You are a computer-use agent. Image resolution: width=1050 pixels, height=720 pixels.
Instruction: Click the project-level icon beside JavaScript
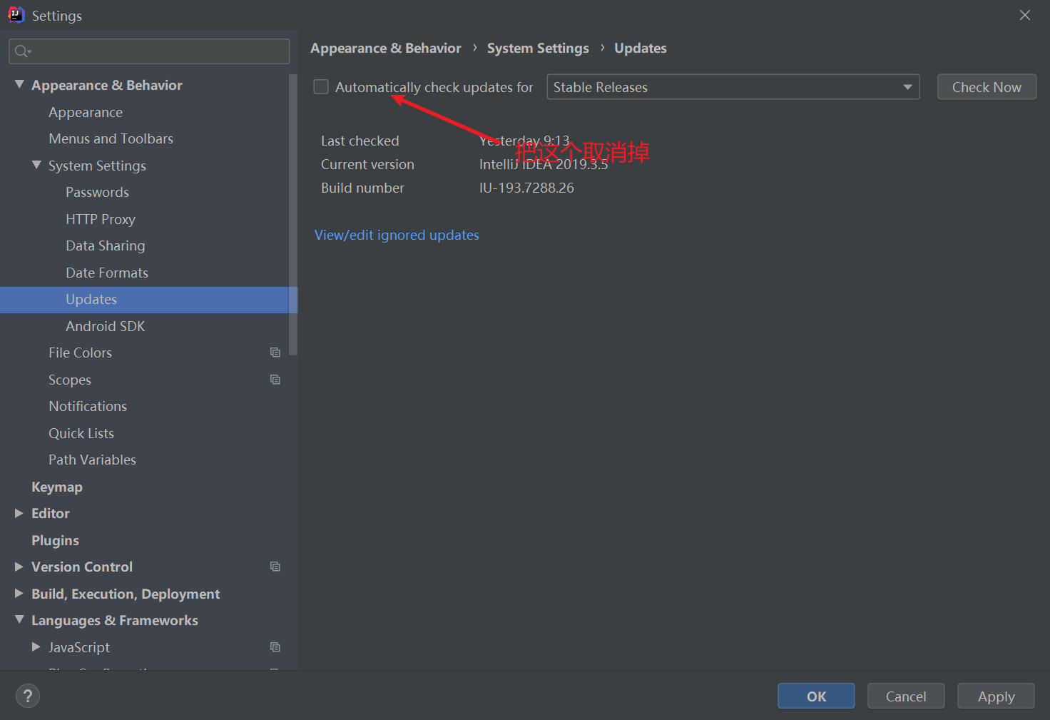(x=275, y=647)
